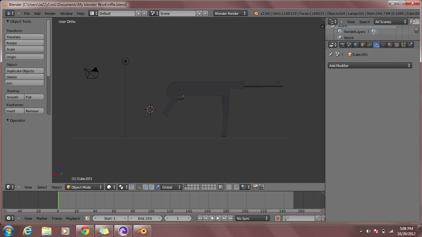Open the Playback menu in timeline
Image resolution: width=422 pixels, height=237 pixels.
tap(73, 218)
